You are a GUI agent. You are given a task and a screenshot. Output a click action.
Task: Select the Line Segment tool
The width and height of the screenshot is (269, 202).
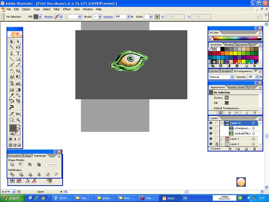point(12,59)
